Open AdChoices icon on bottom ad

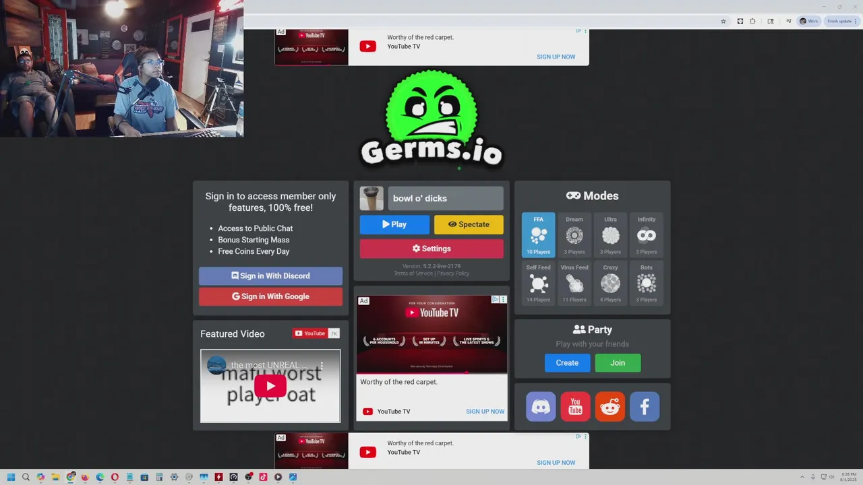[x=578, y=437]
